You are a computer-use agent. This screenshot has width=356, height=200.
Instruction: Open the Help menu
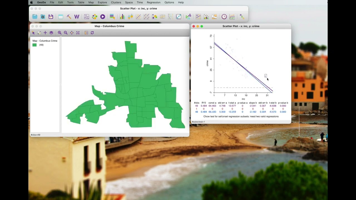(x=181, y=2)
